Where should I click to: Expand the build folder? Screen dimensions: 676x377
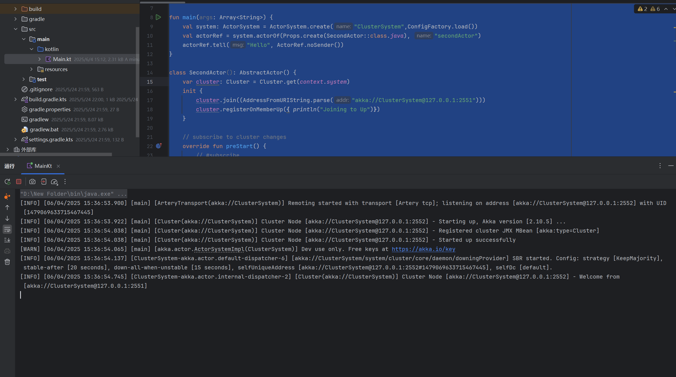[x=16, y=9]
